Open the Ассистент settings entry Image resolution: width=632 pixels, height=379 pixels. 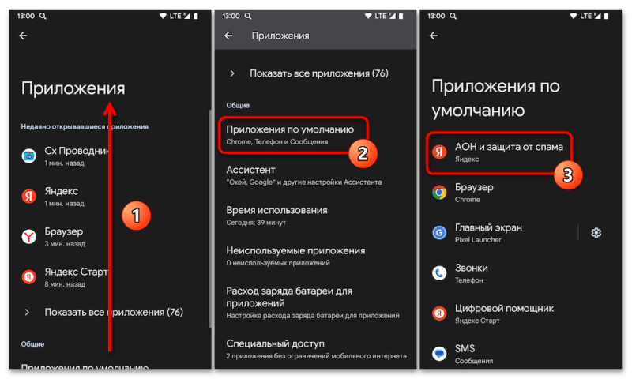(x=315, y=175)
